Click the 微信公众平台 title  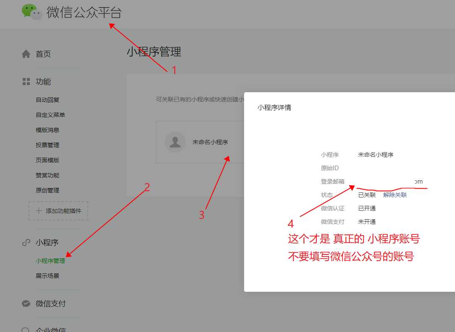click(x=84, y=13)
